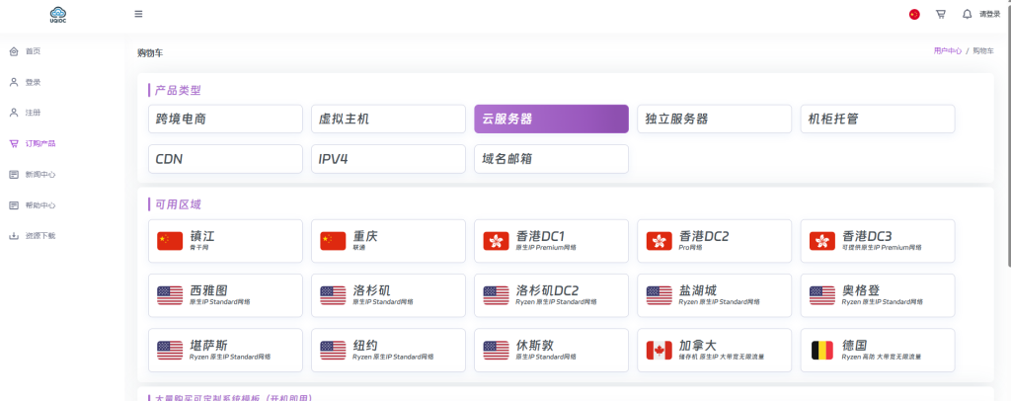The image size is (1011, 401).
Task: Select the 云服务器 product type
Action: click(x=551, y=119)
